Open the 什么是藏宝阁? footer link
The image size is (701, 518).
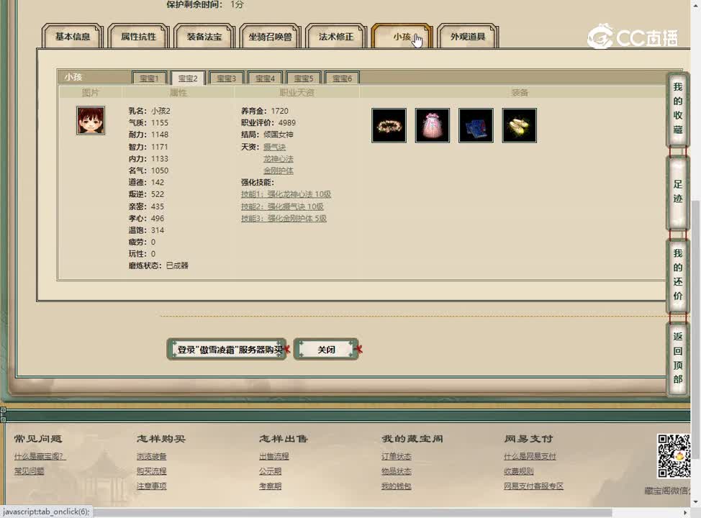40,456
